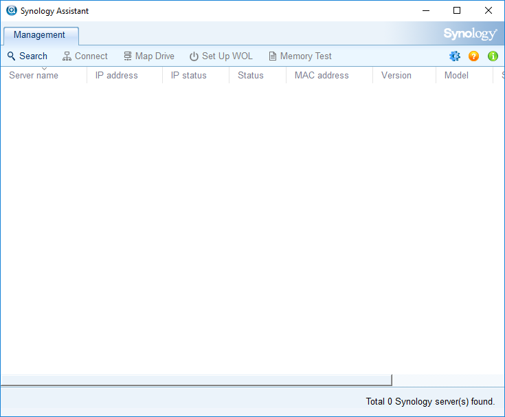505x417 pixels.
Task: Click the Map Drive toolbar button
Action: (149, 56)
